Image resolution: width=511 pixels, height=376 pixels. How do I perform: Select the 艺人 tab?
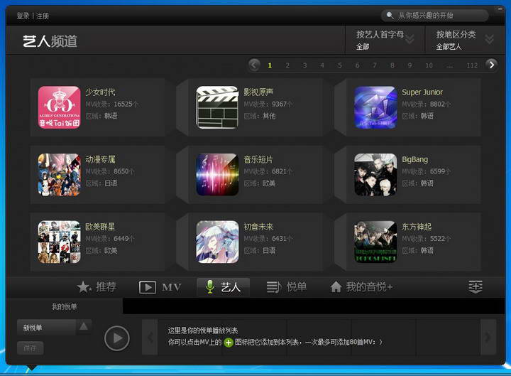[x=224, y=287]
